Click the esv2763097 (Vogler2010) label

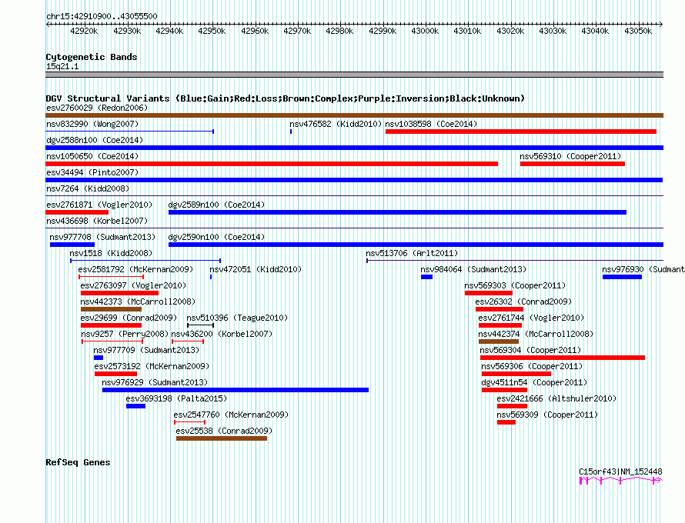(x=133, y=285)
